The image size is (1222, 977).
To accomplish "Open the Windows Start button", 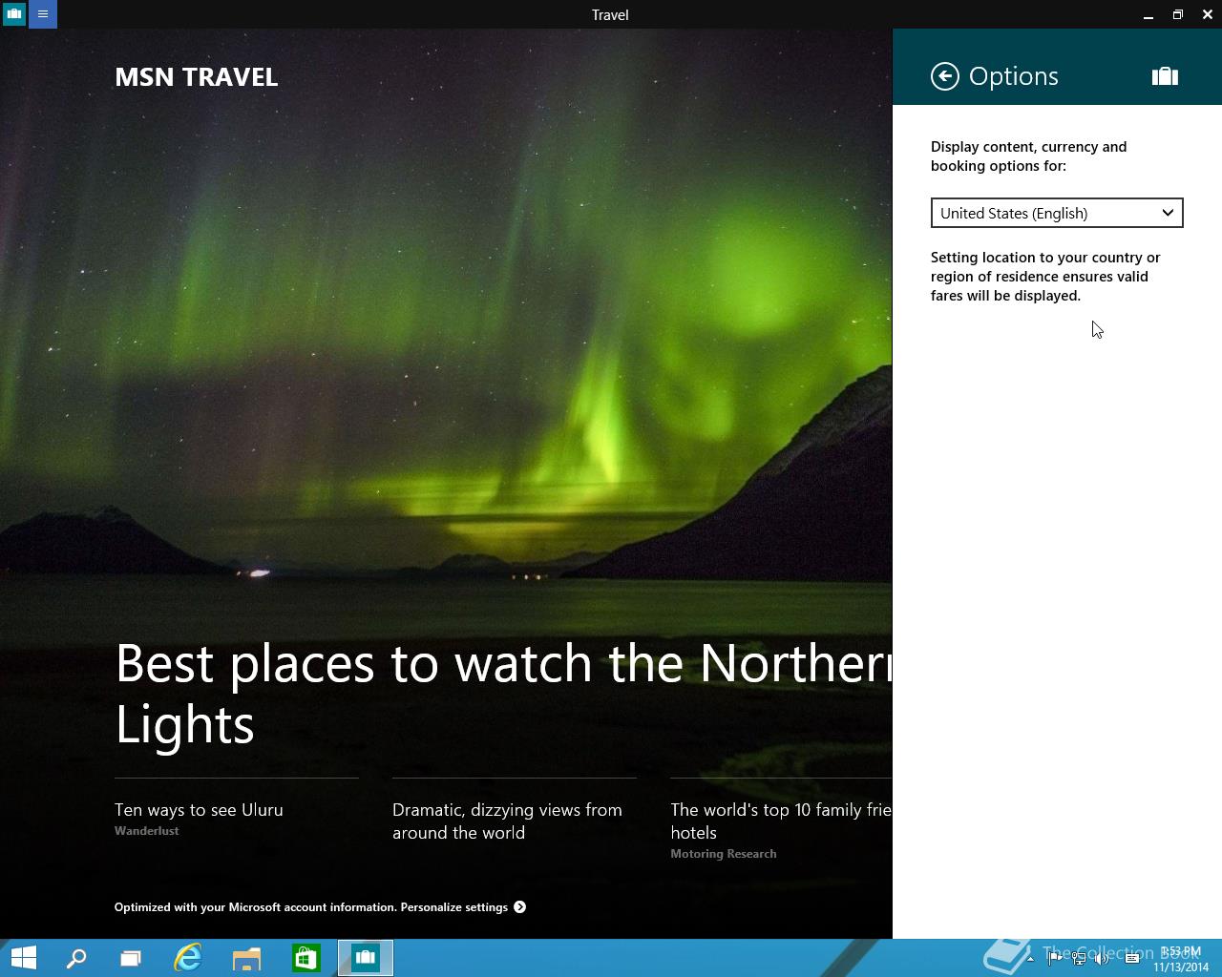I will (23, 958).
